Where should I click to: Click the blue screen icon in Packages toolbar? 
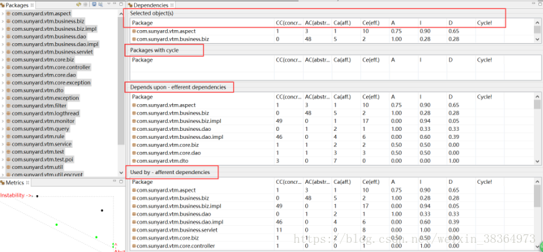tap(94, 5)
